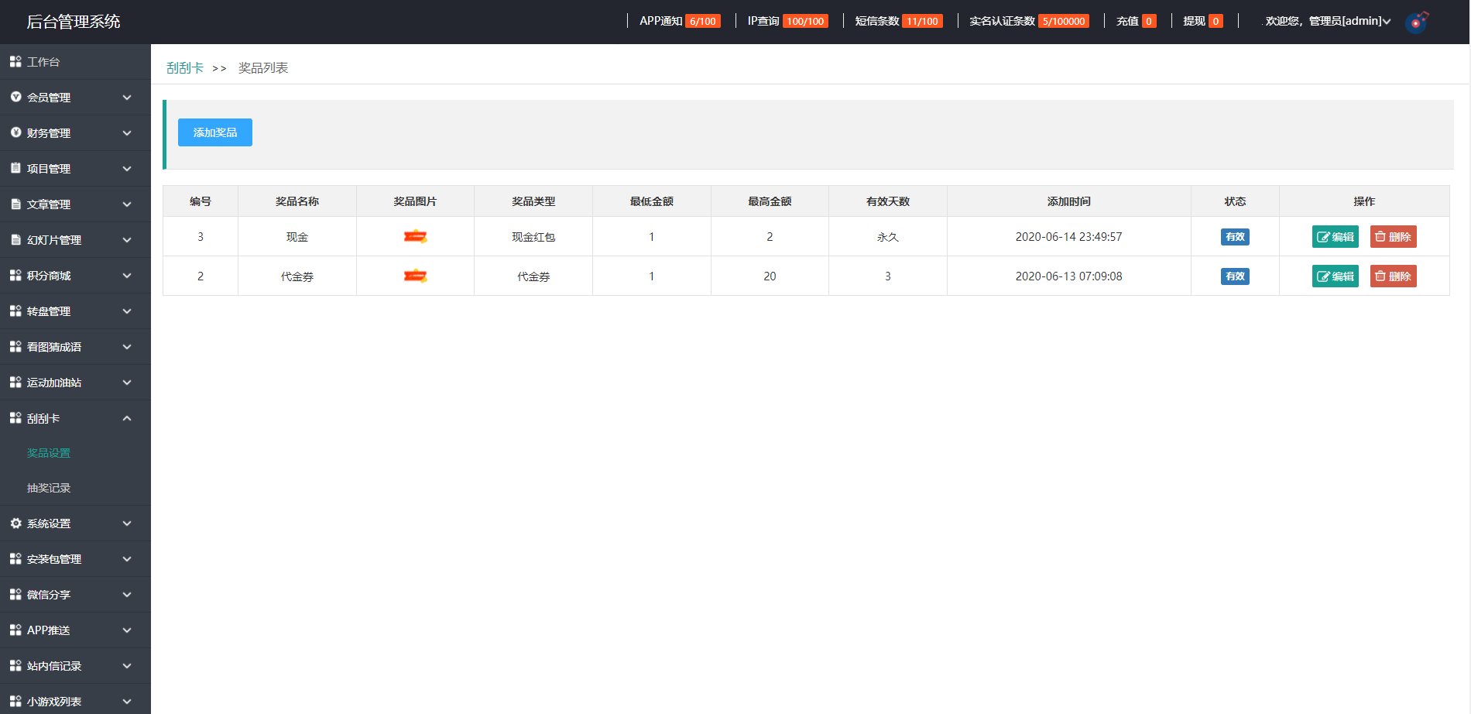Click the 转盘管理 grid icon
1471x714 pixels.
15,311
